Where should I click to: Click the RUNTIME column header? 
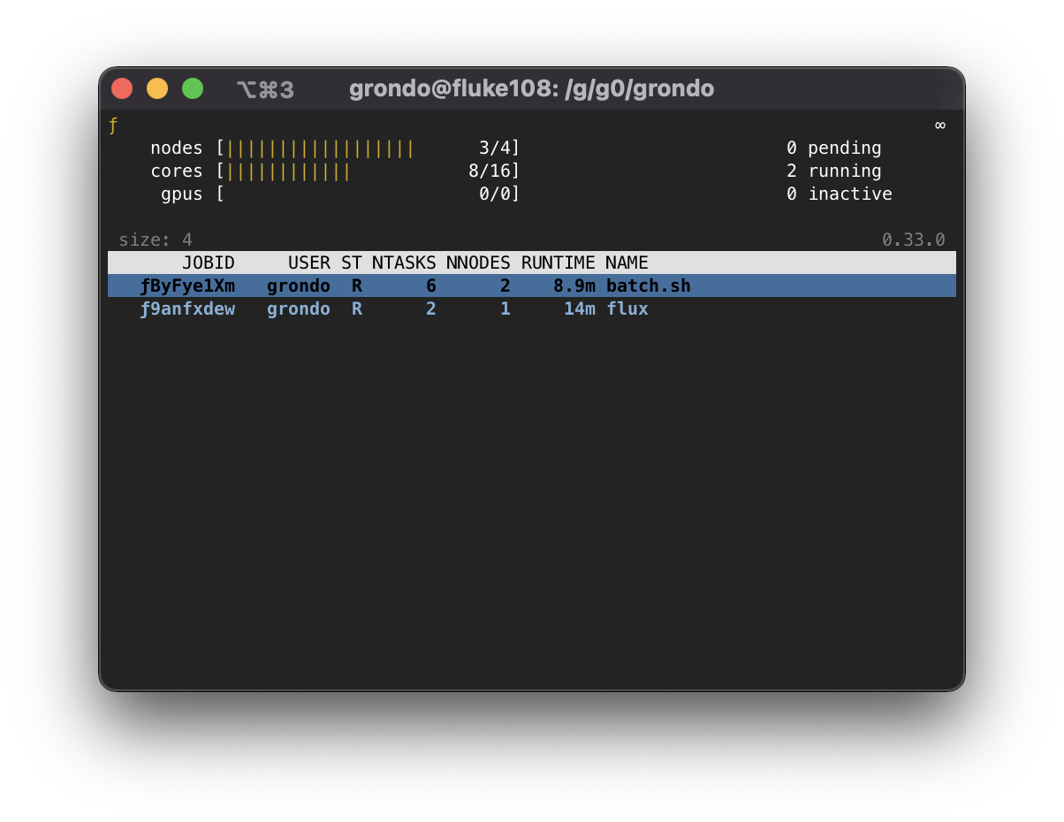click(559, 263)
